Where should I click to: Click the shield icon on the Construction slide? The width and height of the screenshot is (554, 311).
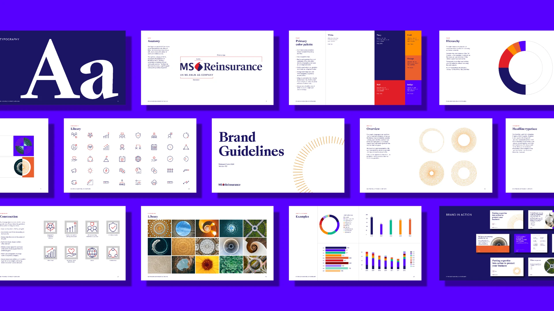pos(113,227)
